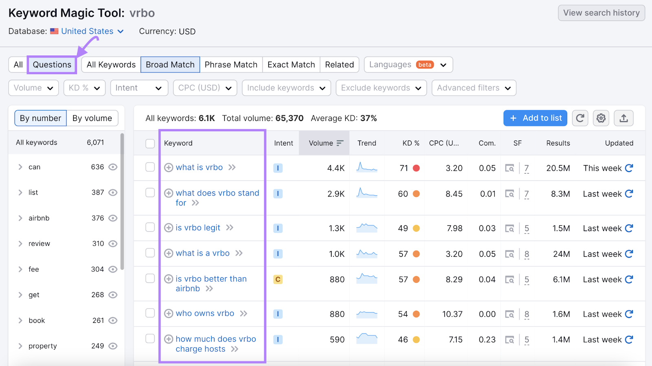Check the 'is vrbo legit' row checkbox
The width and height of the screenshot is (652, 366).
coord(150,227)
